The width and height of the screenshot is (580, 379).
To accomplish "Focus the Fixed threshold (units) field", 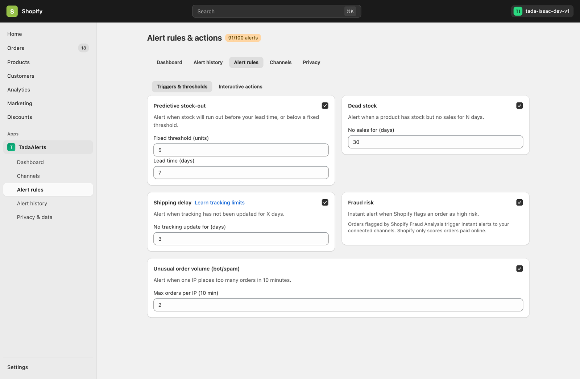I will 241,150.
